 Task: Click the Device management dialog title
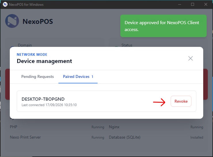pyautogui.click(x=44, y=61)
